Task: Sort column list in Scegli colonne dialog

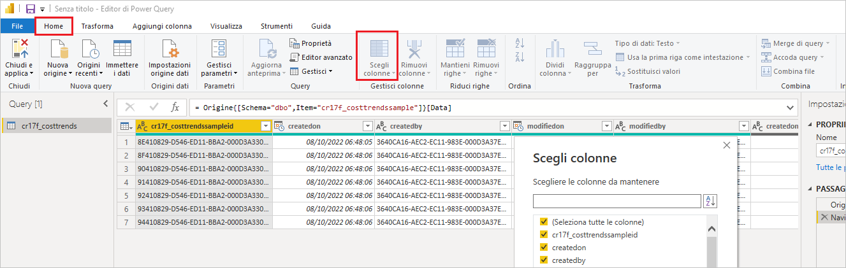Action: [x=710, y=201]
